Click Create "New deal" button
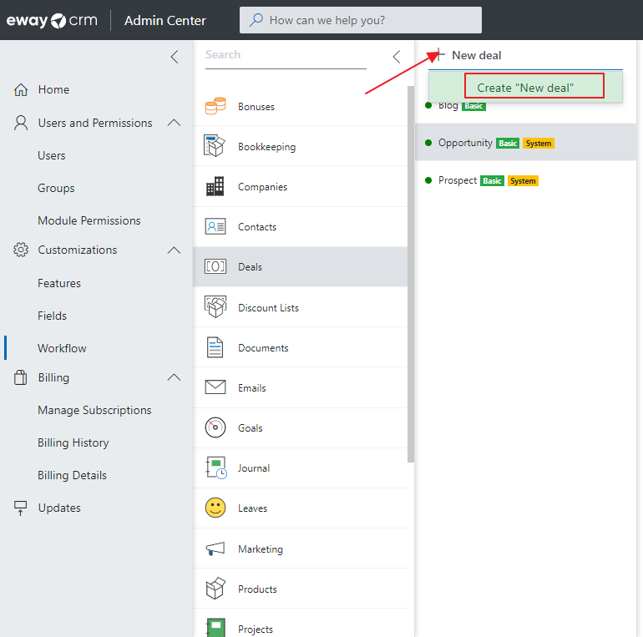The height and width of the screenshot is (637, 643). pyautogui.click(x=525, y=87)
